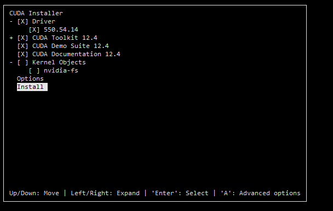Click the CUDA Installer title text

36,13
